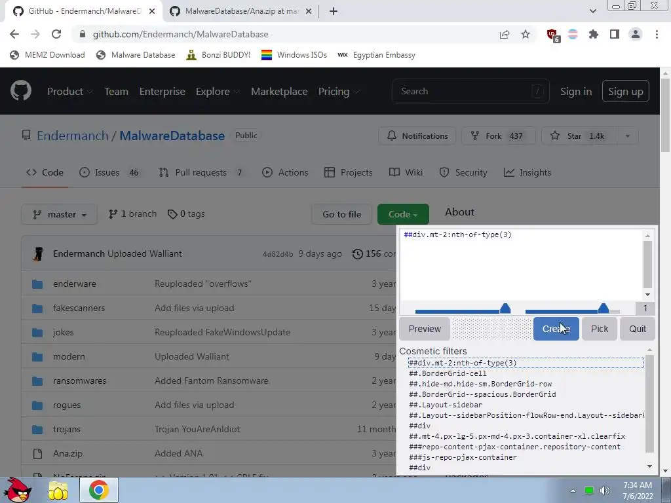Click the site lock icon in address bar
The height and width of the screenshot is (503, 671).
point(83,34)
